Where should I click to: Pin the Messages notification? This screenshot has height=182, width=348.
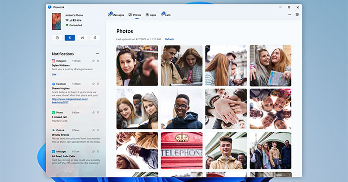pyautogui.click(x=93, y=152)
